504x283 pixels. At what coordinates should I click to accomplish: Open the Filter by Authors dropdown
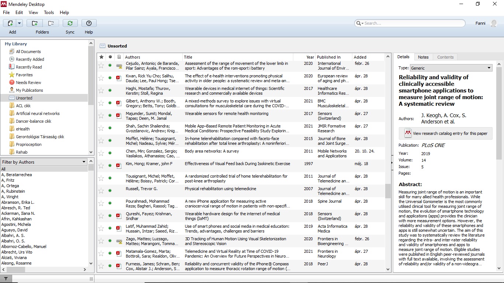(44, 162)
